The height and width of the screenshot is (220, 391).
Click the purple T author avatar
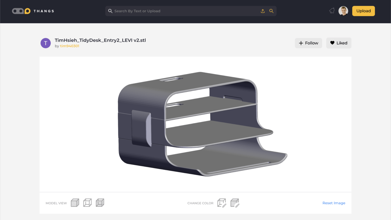[x=46, y=43]
